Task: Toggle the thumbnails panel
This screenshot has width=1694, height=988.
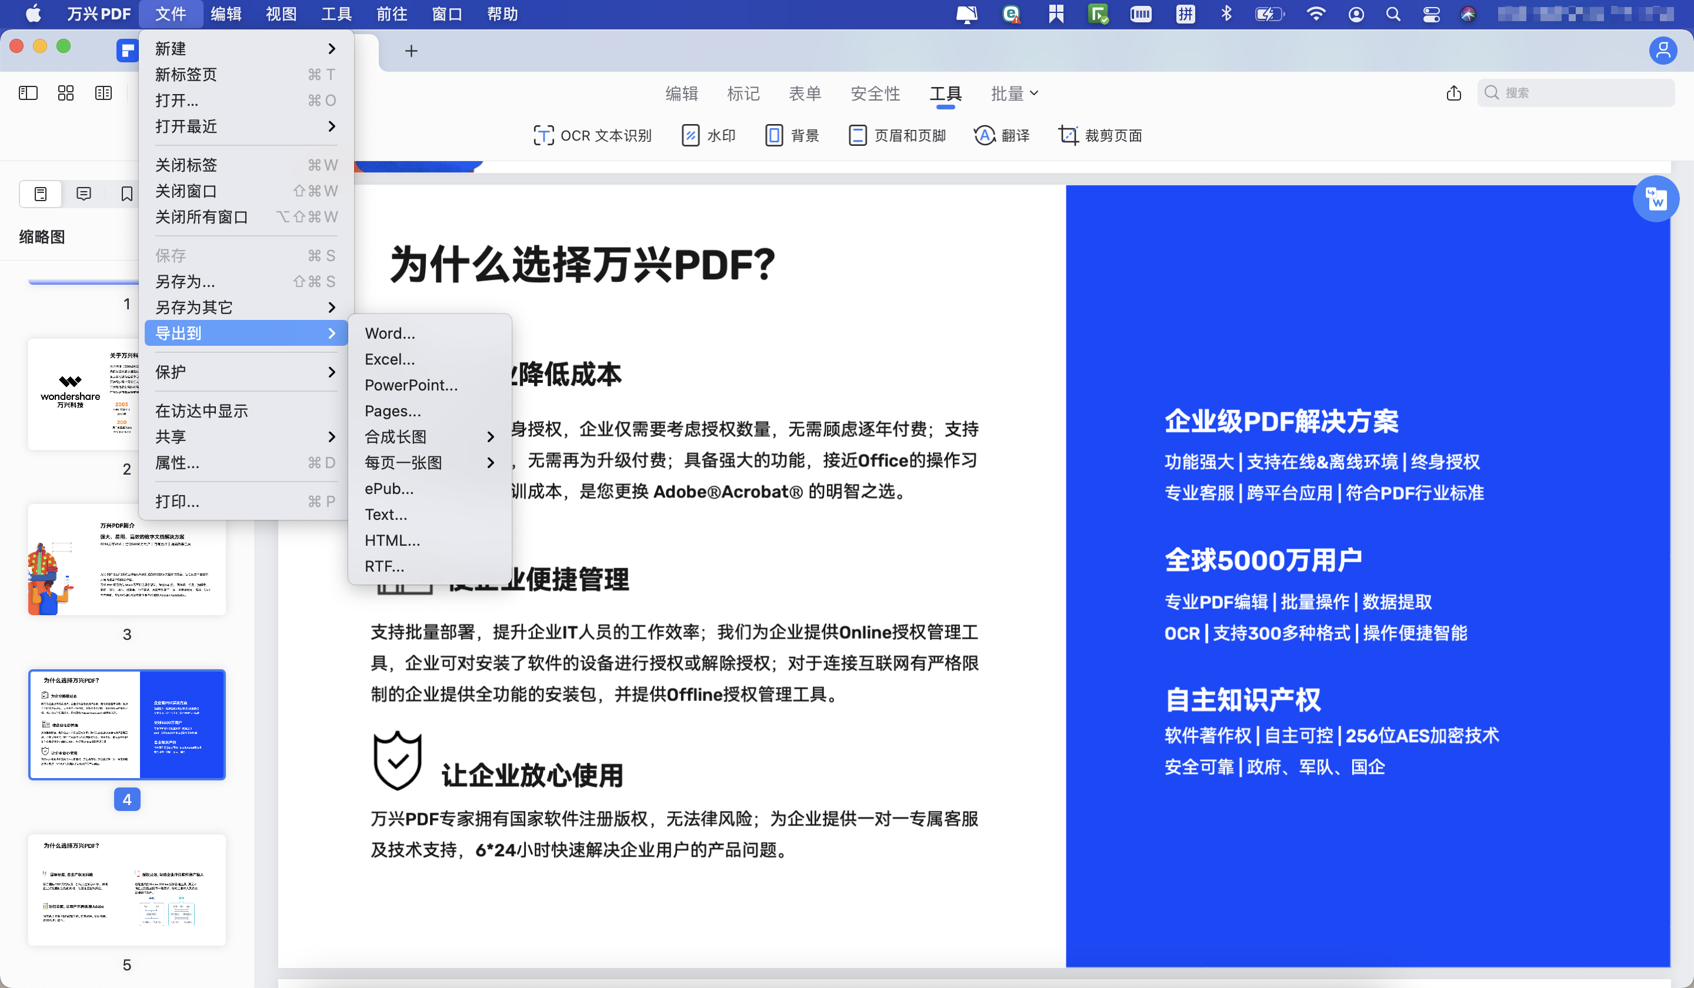Action: pos(39,193)
